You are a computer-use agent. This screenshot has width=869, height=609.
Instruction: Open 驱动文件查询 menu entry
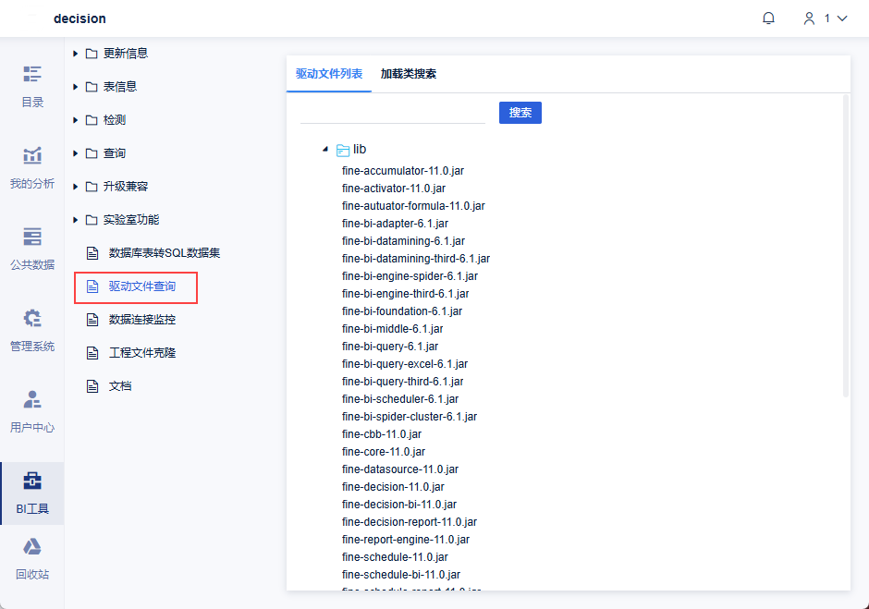pyautogui.click(x=141, y=286)
